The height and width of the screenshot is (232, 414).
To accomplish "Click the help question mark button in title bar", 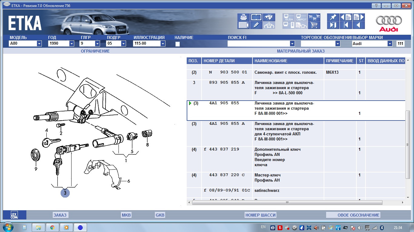I will 376,5.
